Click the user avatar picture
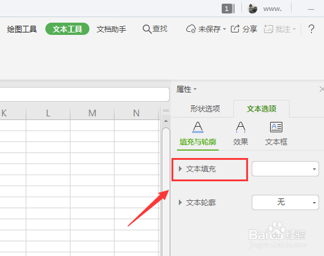 coord(252,9)
